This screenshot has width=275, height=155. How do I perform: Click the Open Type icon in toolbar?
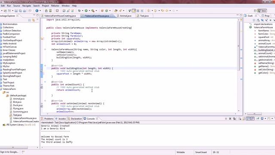[x=116, y=11]
